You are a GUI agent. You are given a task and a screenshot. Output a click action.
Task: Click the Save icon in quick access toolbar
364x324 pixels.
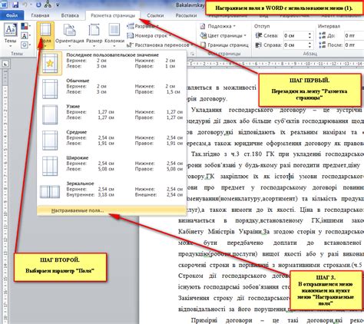(x=15, y=5)
